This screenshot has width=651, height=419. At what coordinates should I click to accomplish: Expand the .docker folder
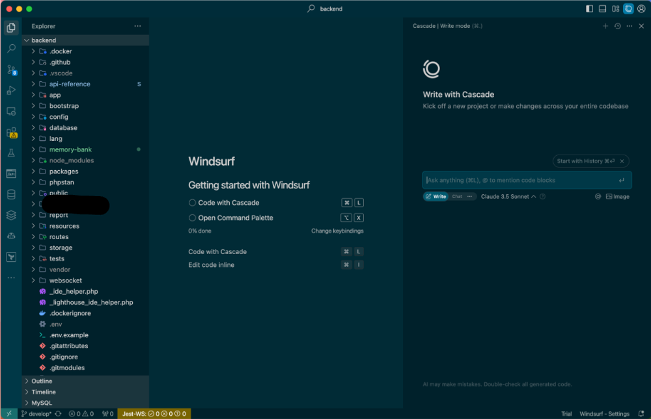click(x=85, y=51)
